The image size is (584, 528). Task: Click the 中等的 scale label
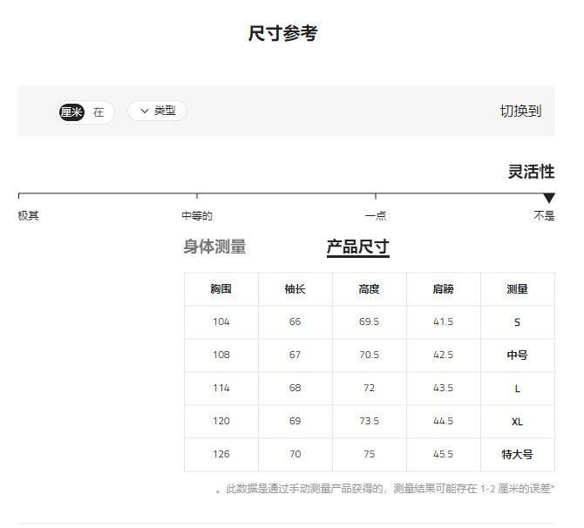point(197,215)
